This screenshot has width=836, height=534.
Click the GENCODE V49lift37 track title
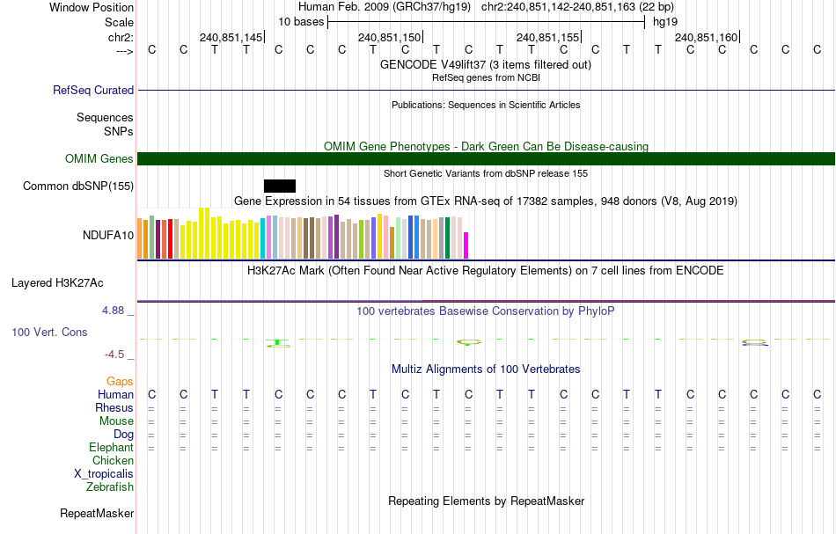pyautogui.click(x=486, y=64)
